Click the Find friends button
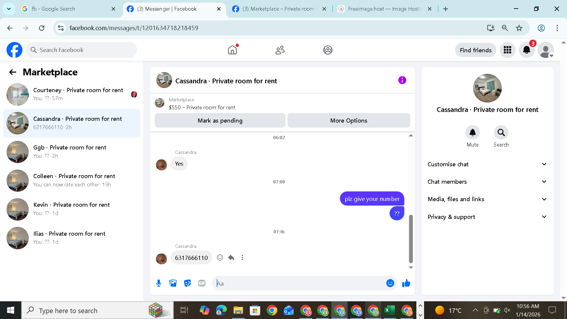Viewport: 567px width, 319px height. pyautogui.click(x=475, y=50)
